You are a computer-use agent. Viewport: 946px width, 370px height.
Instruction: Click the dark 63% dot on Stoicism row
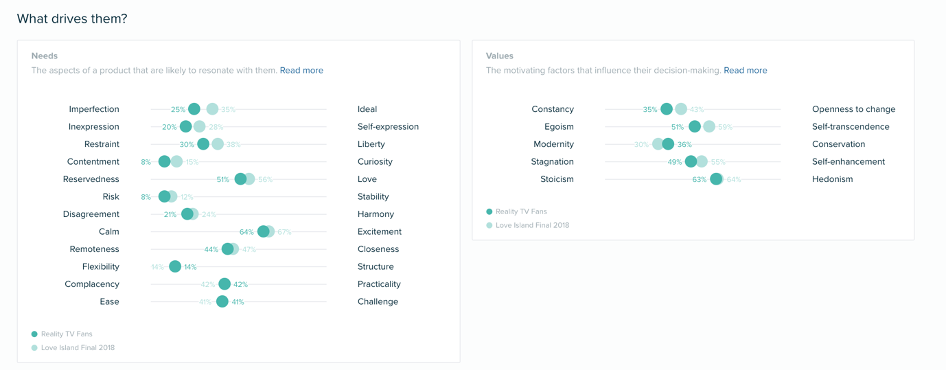716,179
